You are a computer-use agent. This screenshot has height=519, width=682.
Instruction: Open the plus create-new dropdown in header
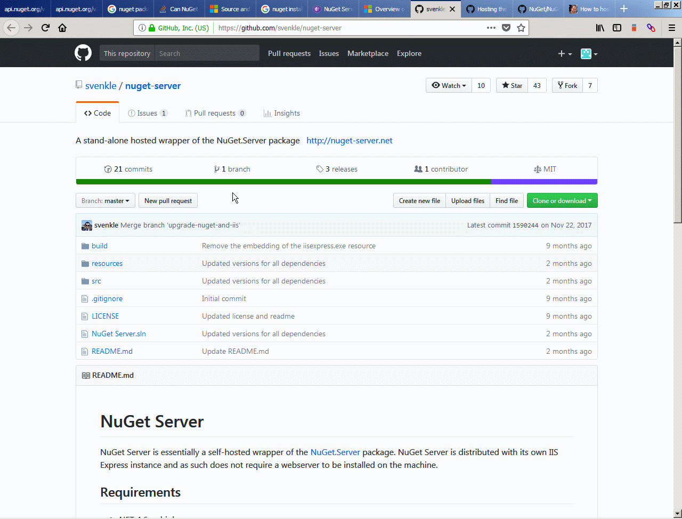pos(565,53)
